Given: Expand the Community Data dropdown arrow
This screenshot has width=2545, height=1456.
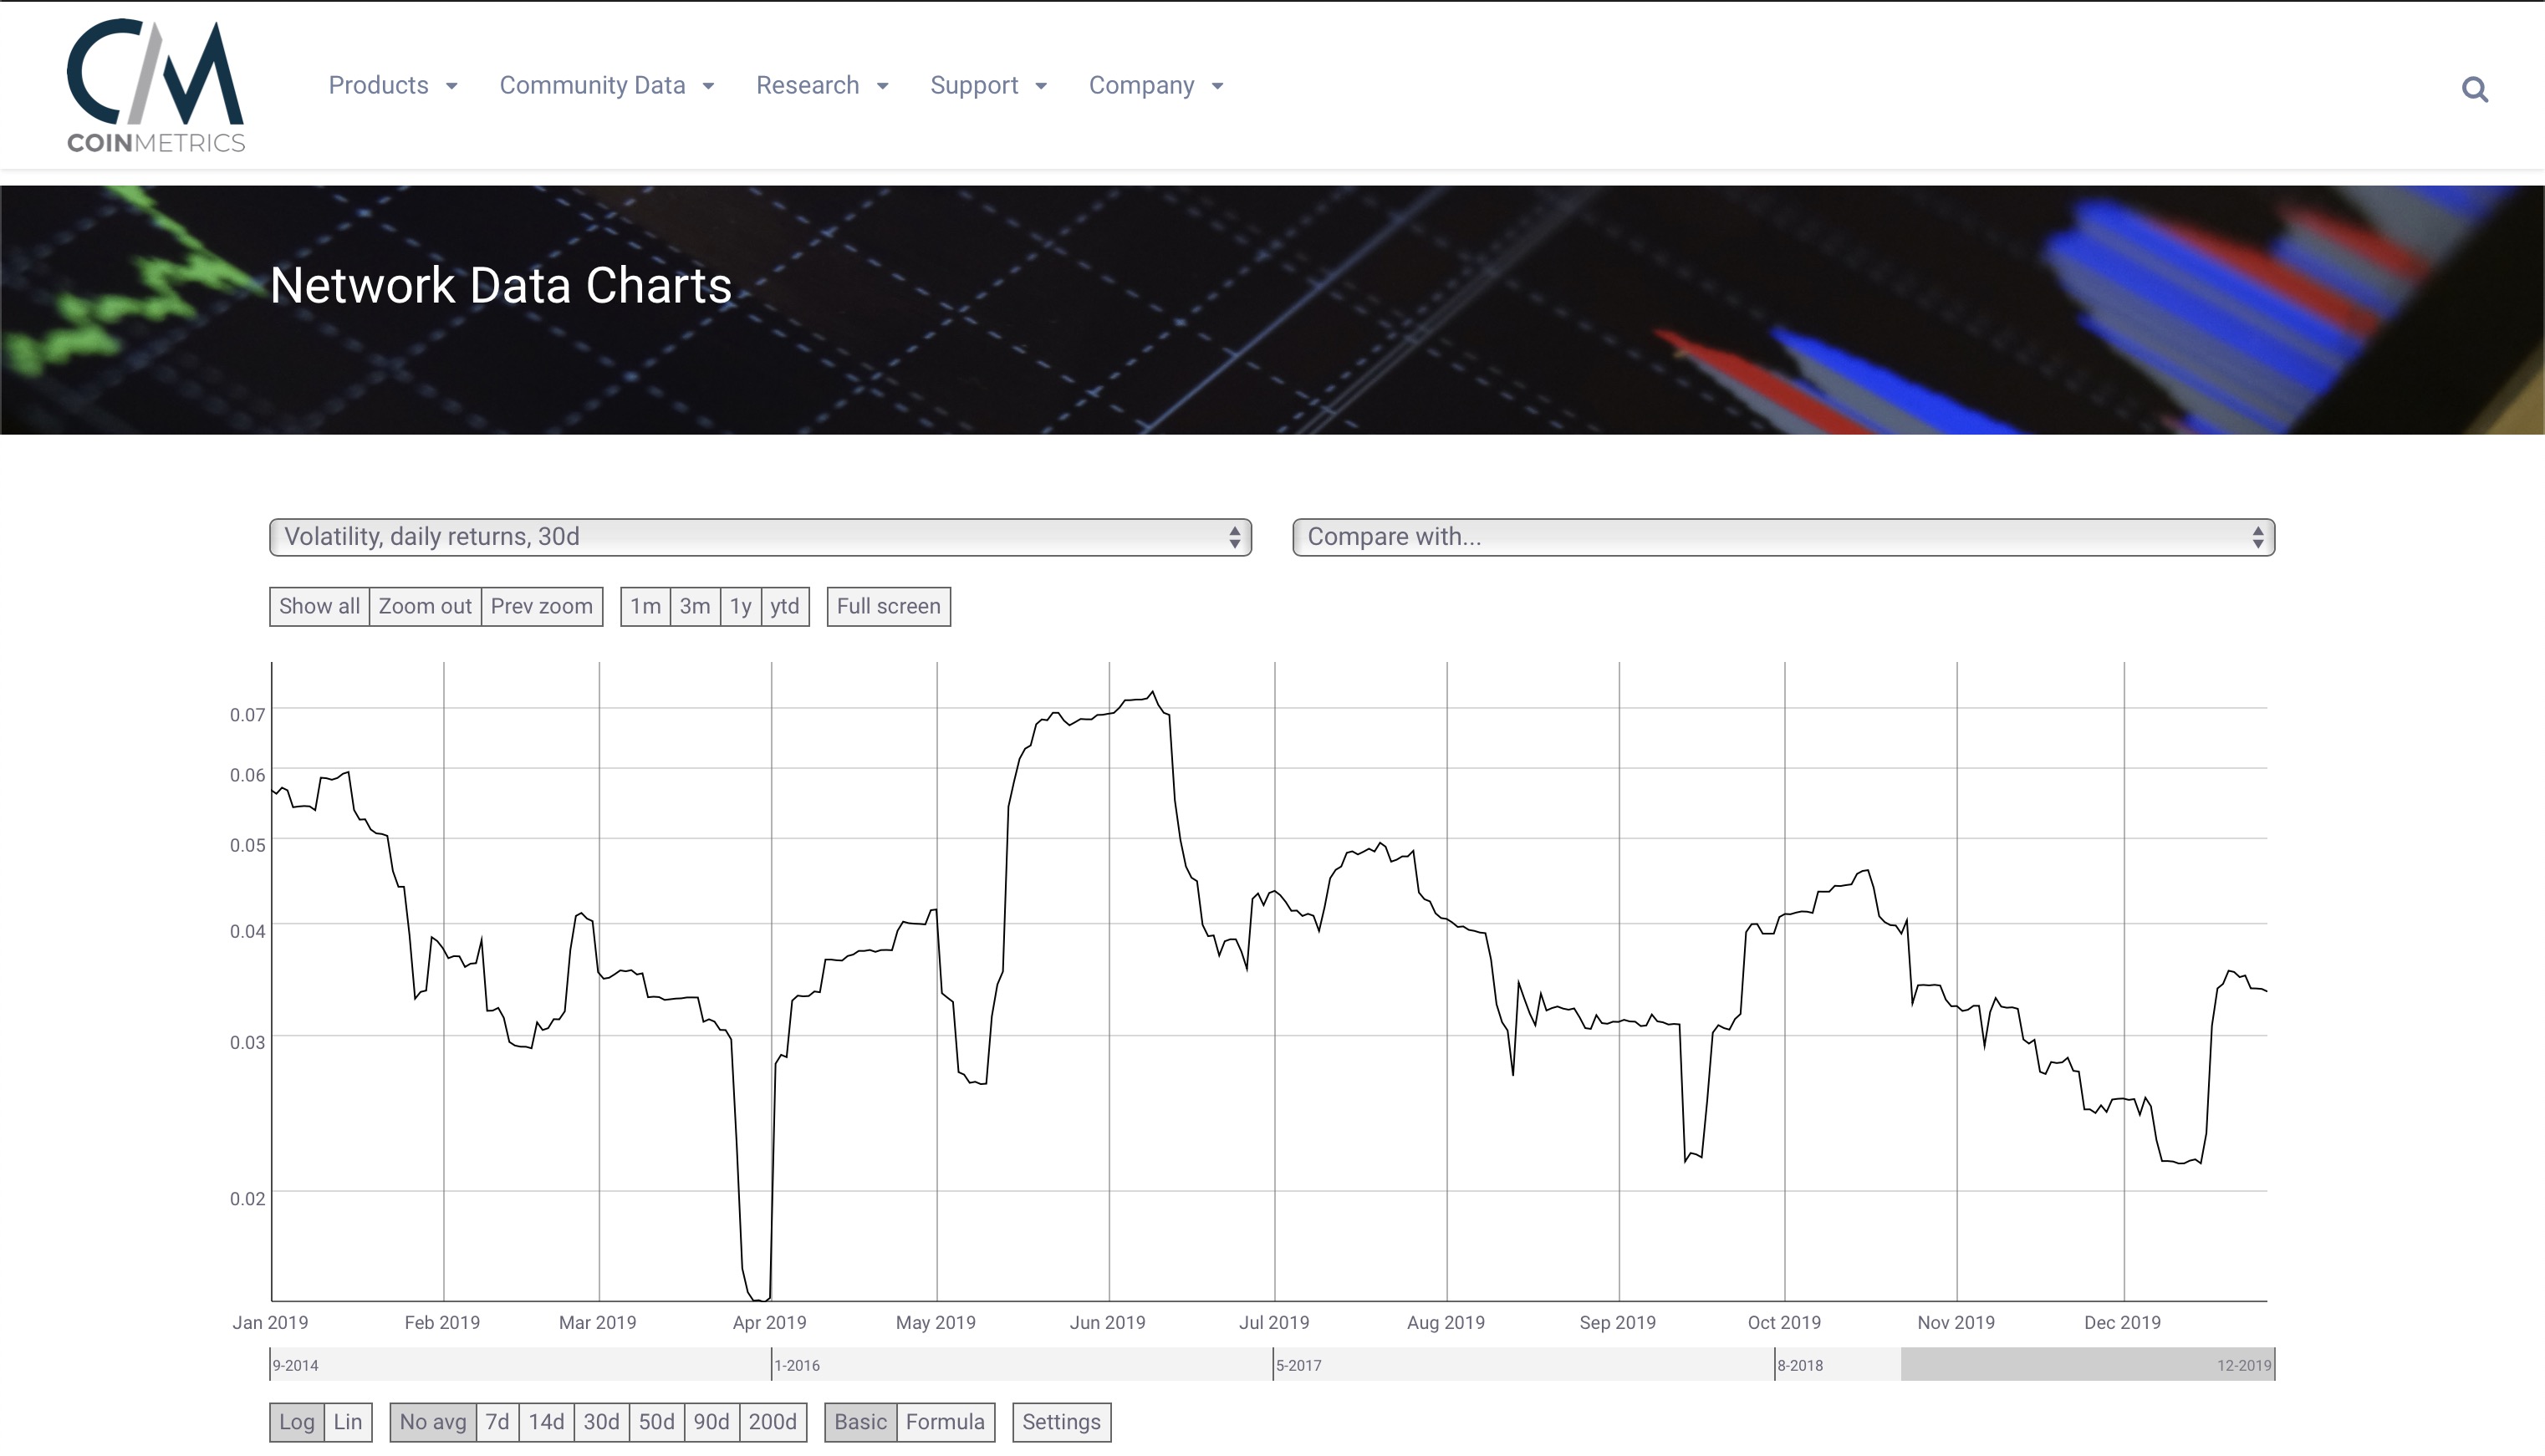Looking at the screenshot, I should [x=708, y=87].
